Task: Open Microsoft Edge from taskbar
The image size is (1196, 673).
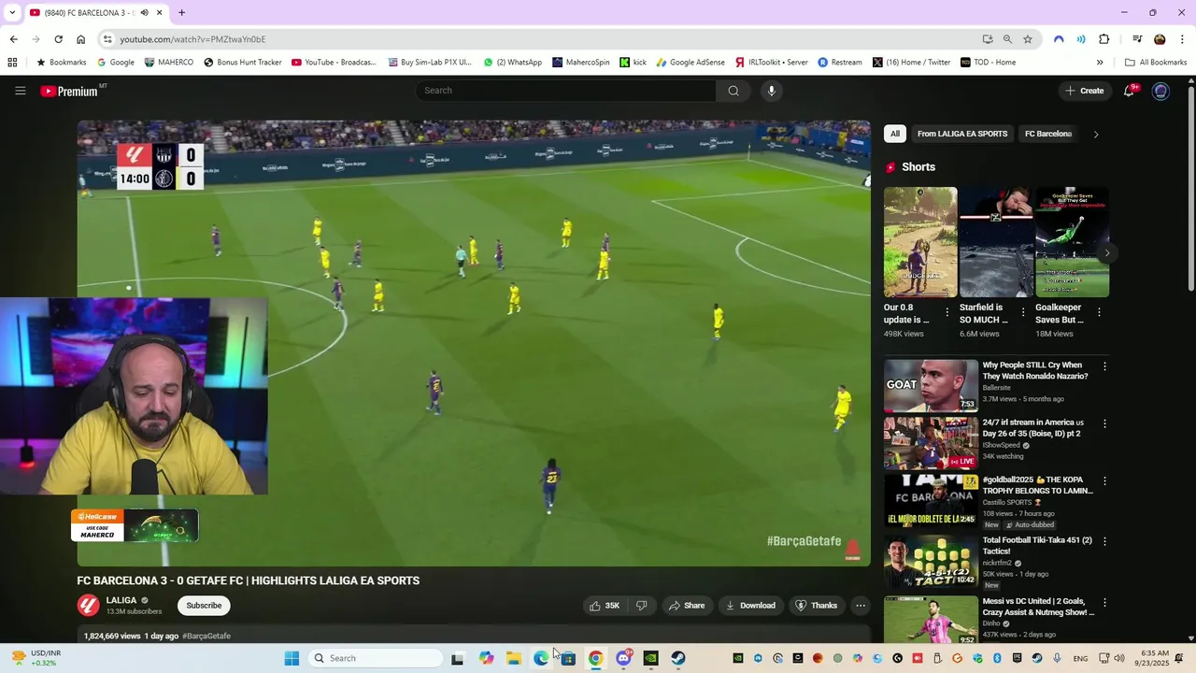Action: pos(541,658)
